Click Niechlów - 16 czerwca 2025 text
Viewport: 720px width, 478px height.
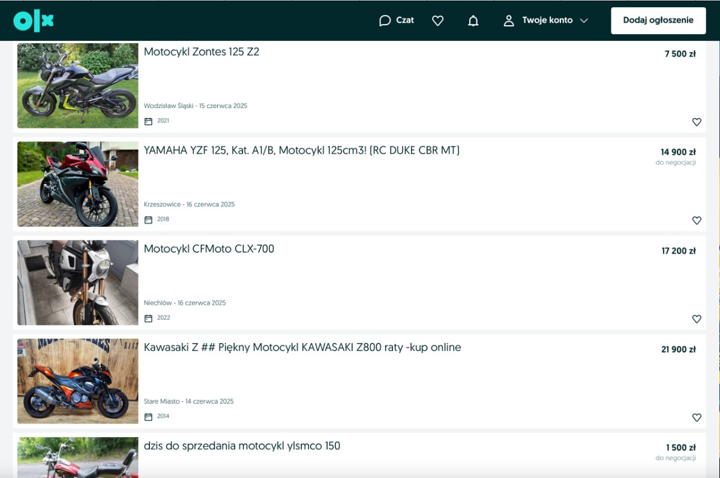coord(185,303)
